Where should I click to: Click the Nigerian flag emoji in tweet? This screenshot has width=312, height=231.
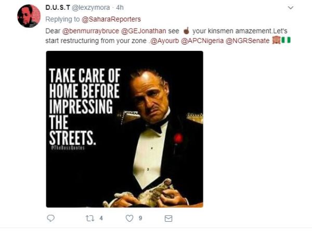286,40
